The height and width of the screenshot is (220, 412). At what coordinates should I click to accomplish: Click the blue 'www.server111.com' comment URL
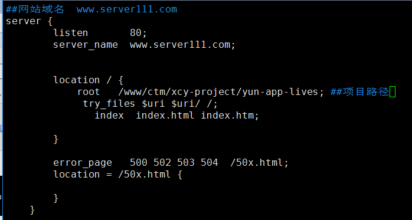click(x=127, y=9)
